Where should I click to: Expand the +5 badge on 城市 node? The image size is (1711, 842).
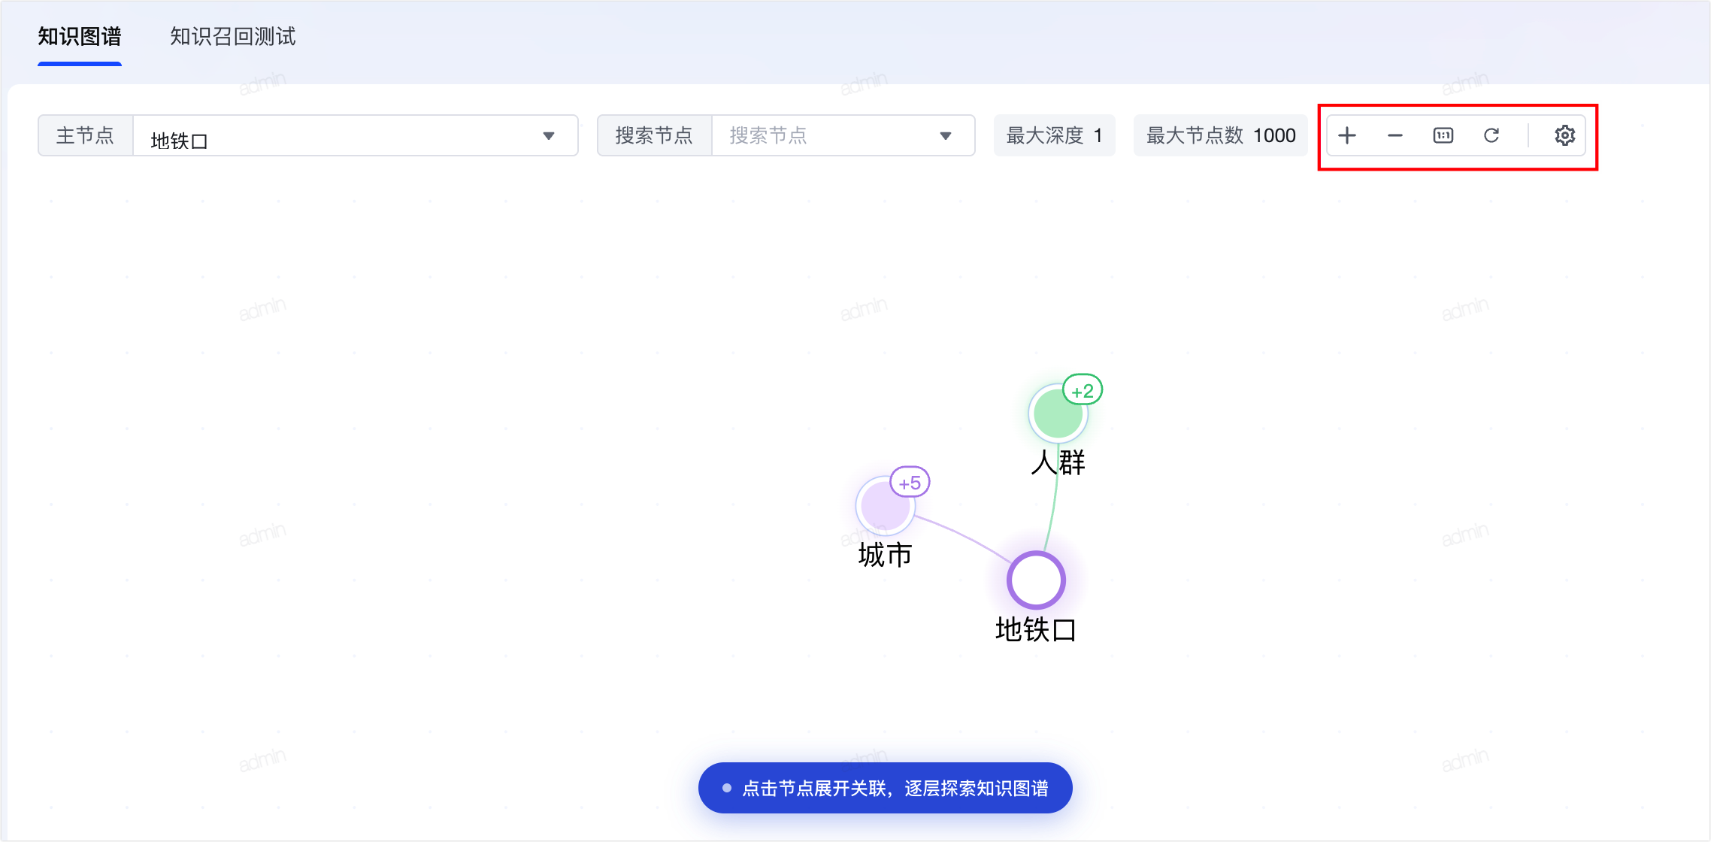(910, 482)
